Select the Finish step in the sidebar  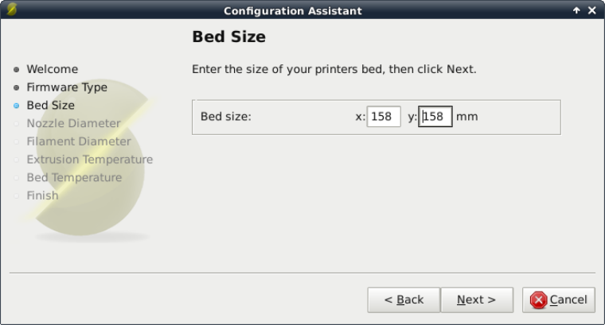pos(42,195)
